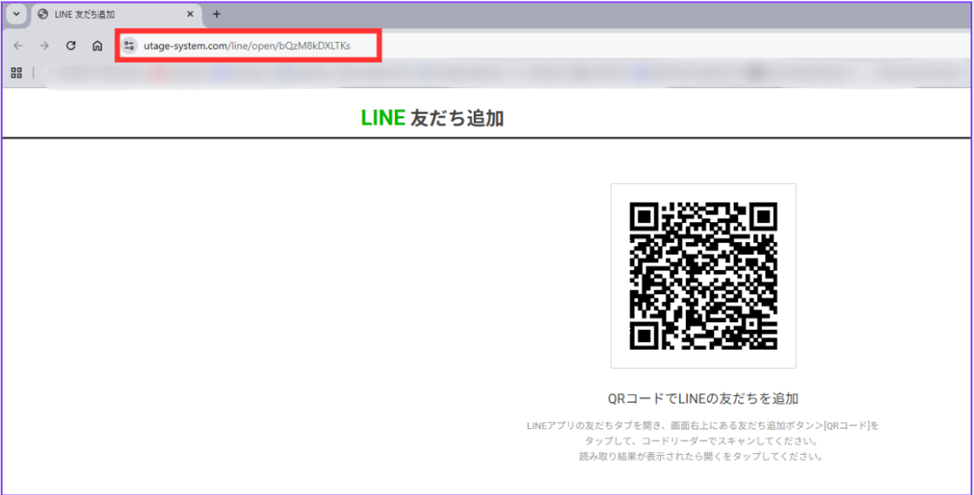This screenshot has height=495, width=974.
Task: Click the QR code image
Action: 703,275
